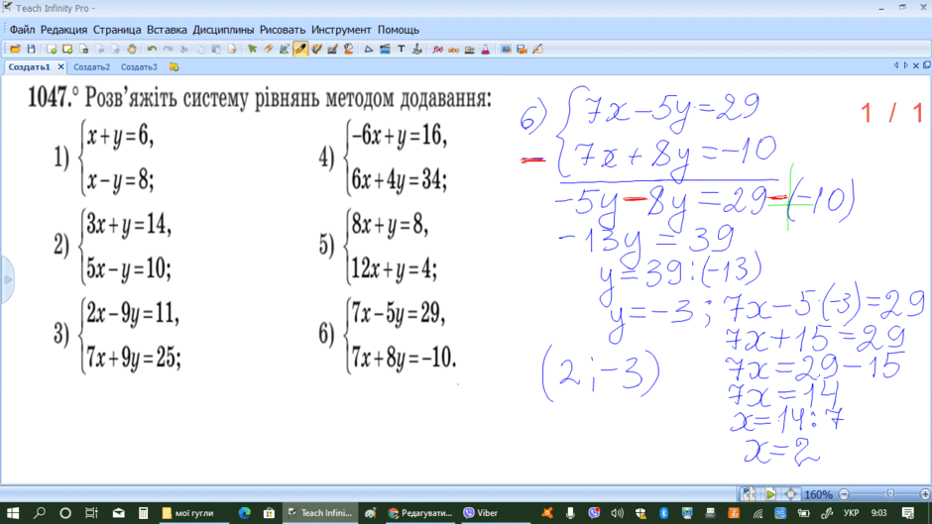The width and height of the screenshot is (932, 524).
Task: Click the f(x) function tool icon
Action: coord(437,50)
